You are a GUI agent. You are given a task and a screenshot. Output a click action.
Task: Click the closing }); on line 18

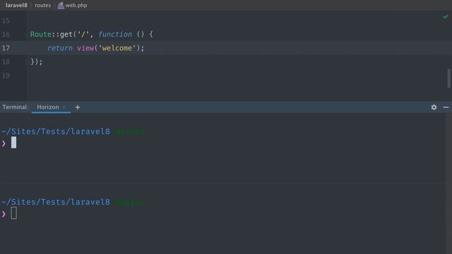(36, 61)
